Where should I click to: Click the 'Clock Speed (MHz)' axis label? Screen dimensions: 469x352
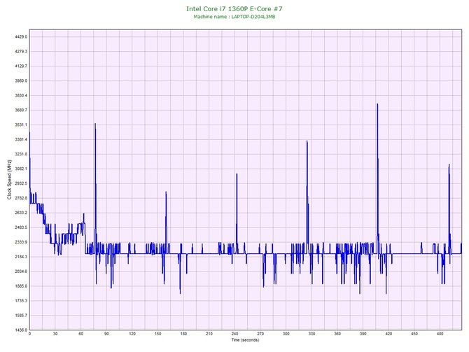click(9, 179)
